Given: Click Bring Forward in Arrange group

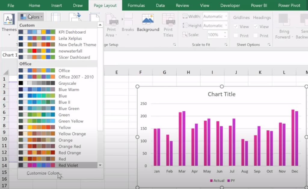Looking at the screenshot, I should pyautogui.click(x=283, y=28).
